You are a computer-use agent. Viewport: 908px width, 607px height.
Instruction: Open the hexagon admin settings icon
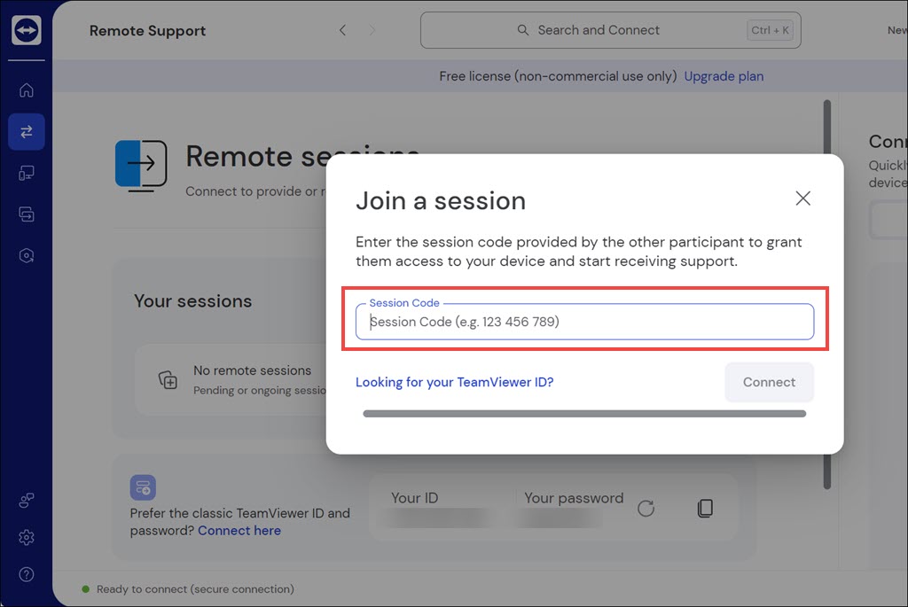27,256
